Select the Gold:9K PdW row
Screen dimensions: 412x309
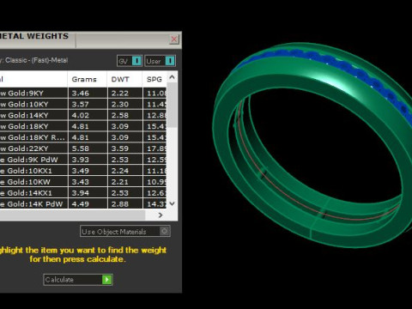(83, 160)
